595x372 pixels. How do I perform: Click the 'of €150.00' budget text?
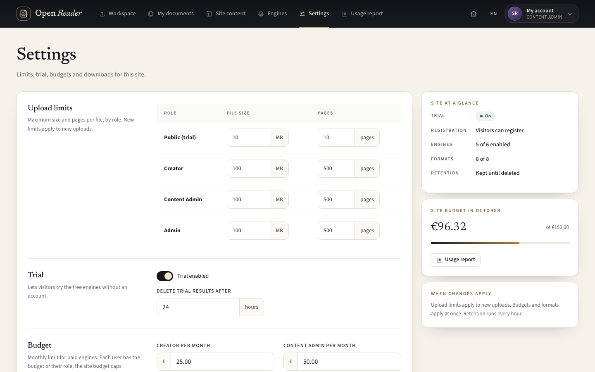pos(557,227)
